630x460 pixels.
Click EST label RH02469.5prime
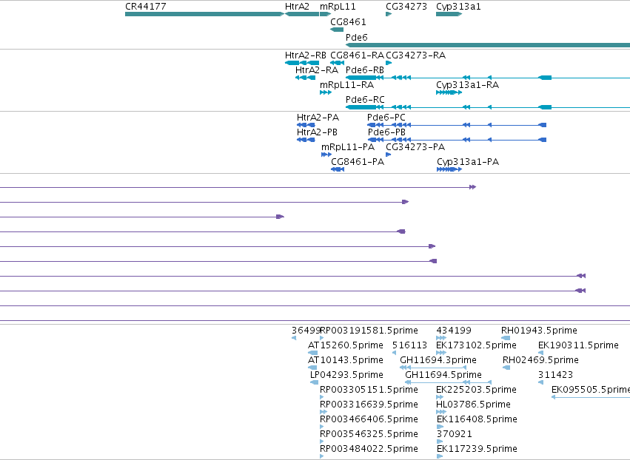pos(540,360)
